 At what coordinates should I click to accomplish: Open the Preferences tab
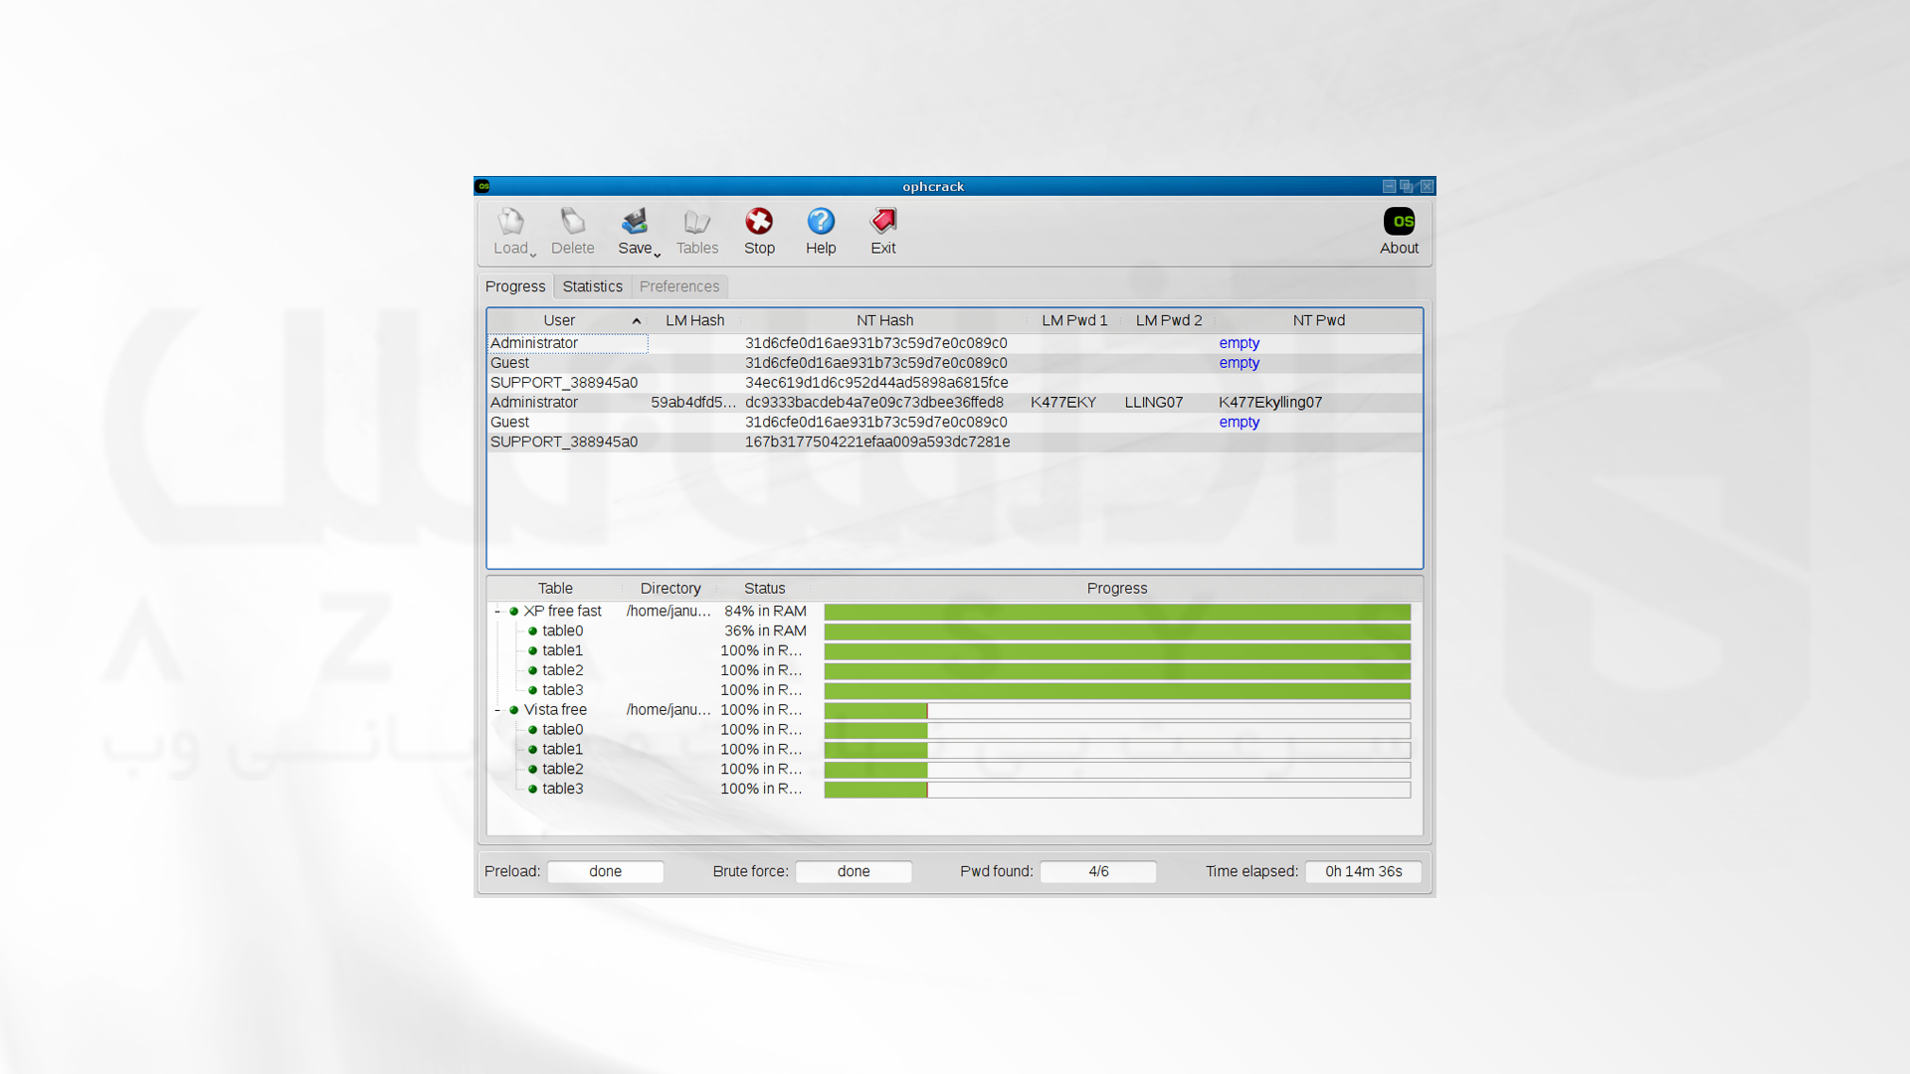[x=679, y=286]
